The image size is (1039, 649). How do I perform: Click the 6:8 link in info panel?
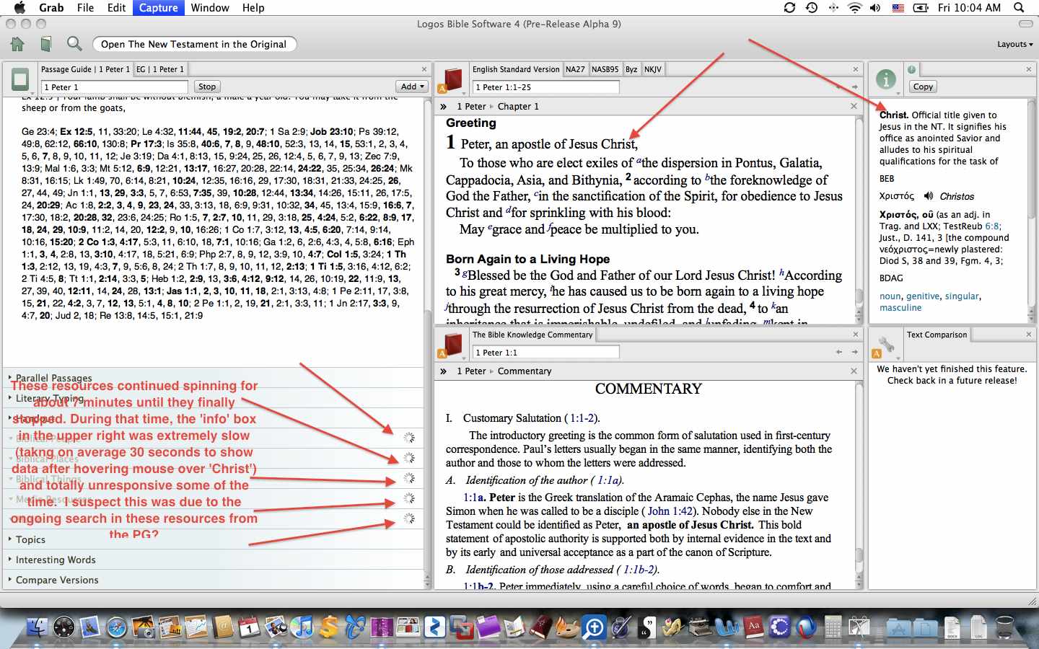pos(993,226)
